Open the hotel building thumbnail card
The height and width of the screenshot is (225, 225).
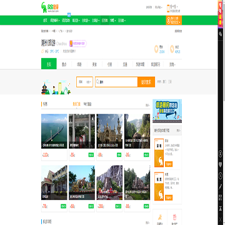[54, 182]
